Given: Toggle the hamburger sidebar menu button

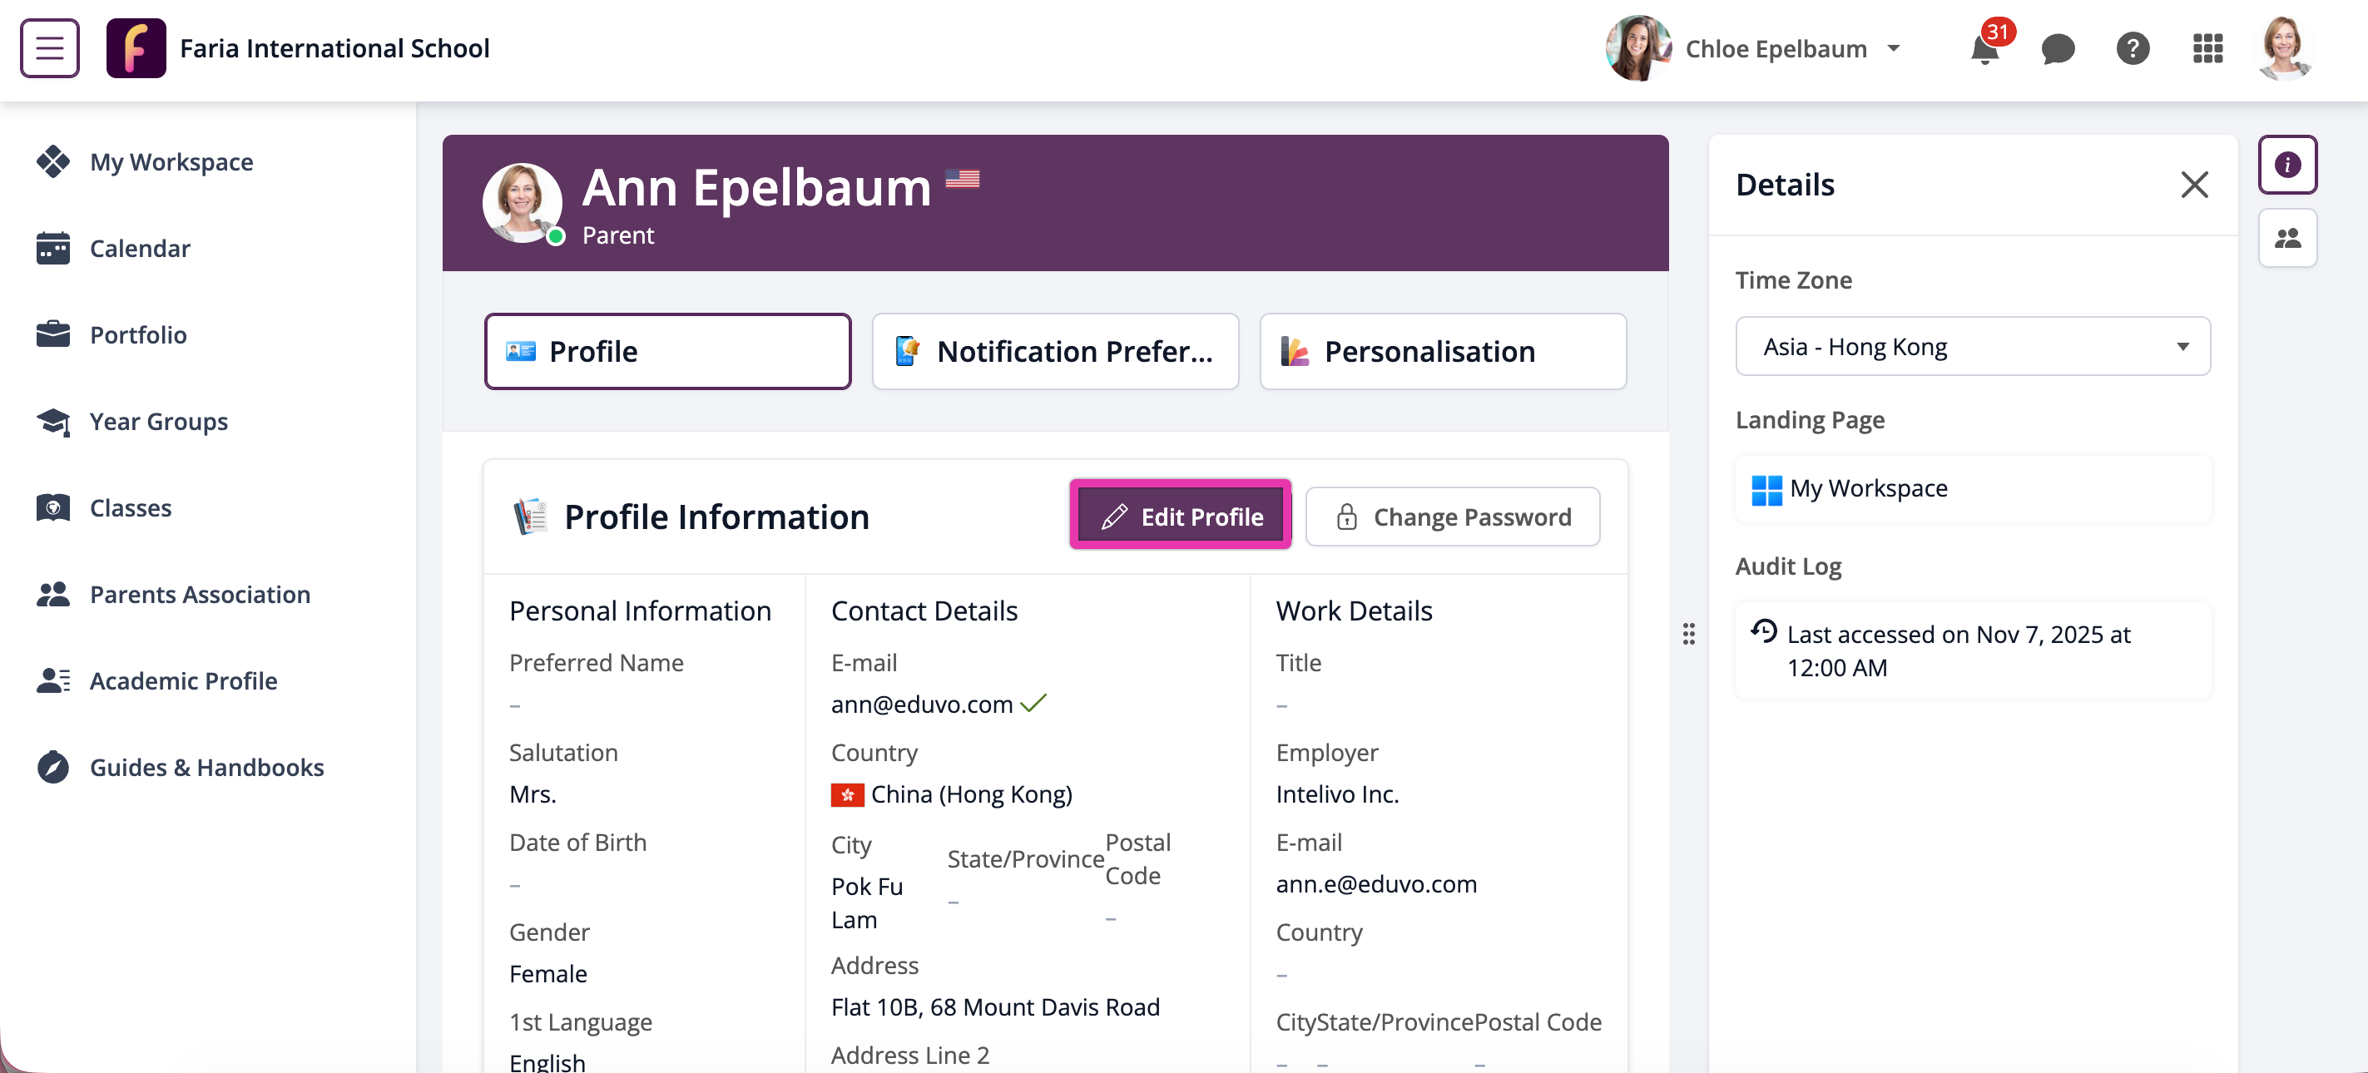Looking at the screenshot, I should click(50, 49).
